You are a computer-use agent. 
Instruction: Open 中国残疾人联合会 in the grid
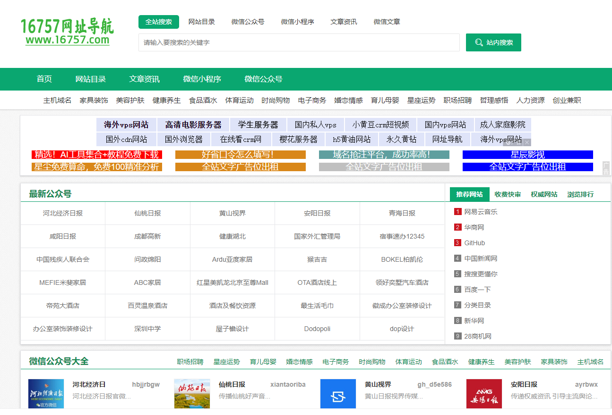point(63,259)
